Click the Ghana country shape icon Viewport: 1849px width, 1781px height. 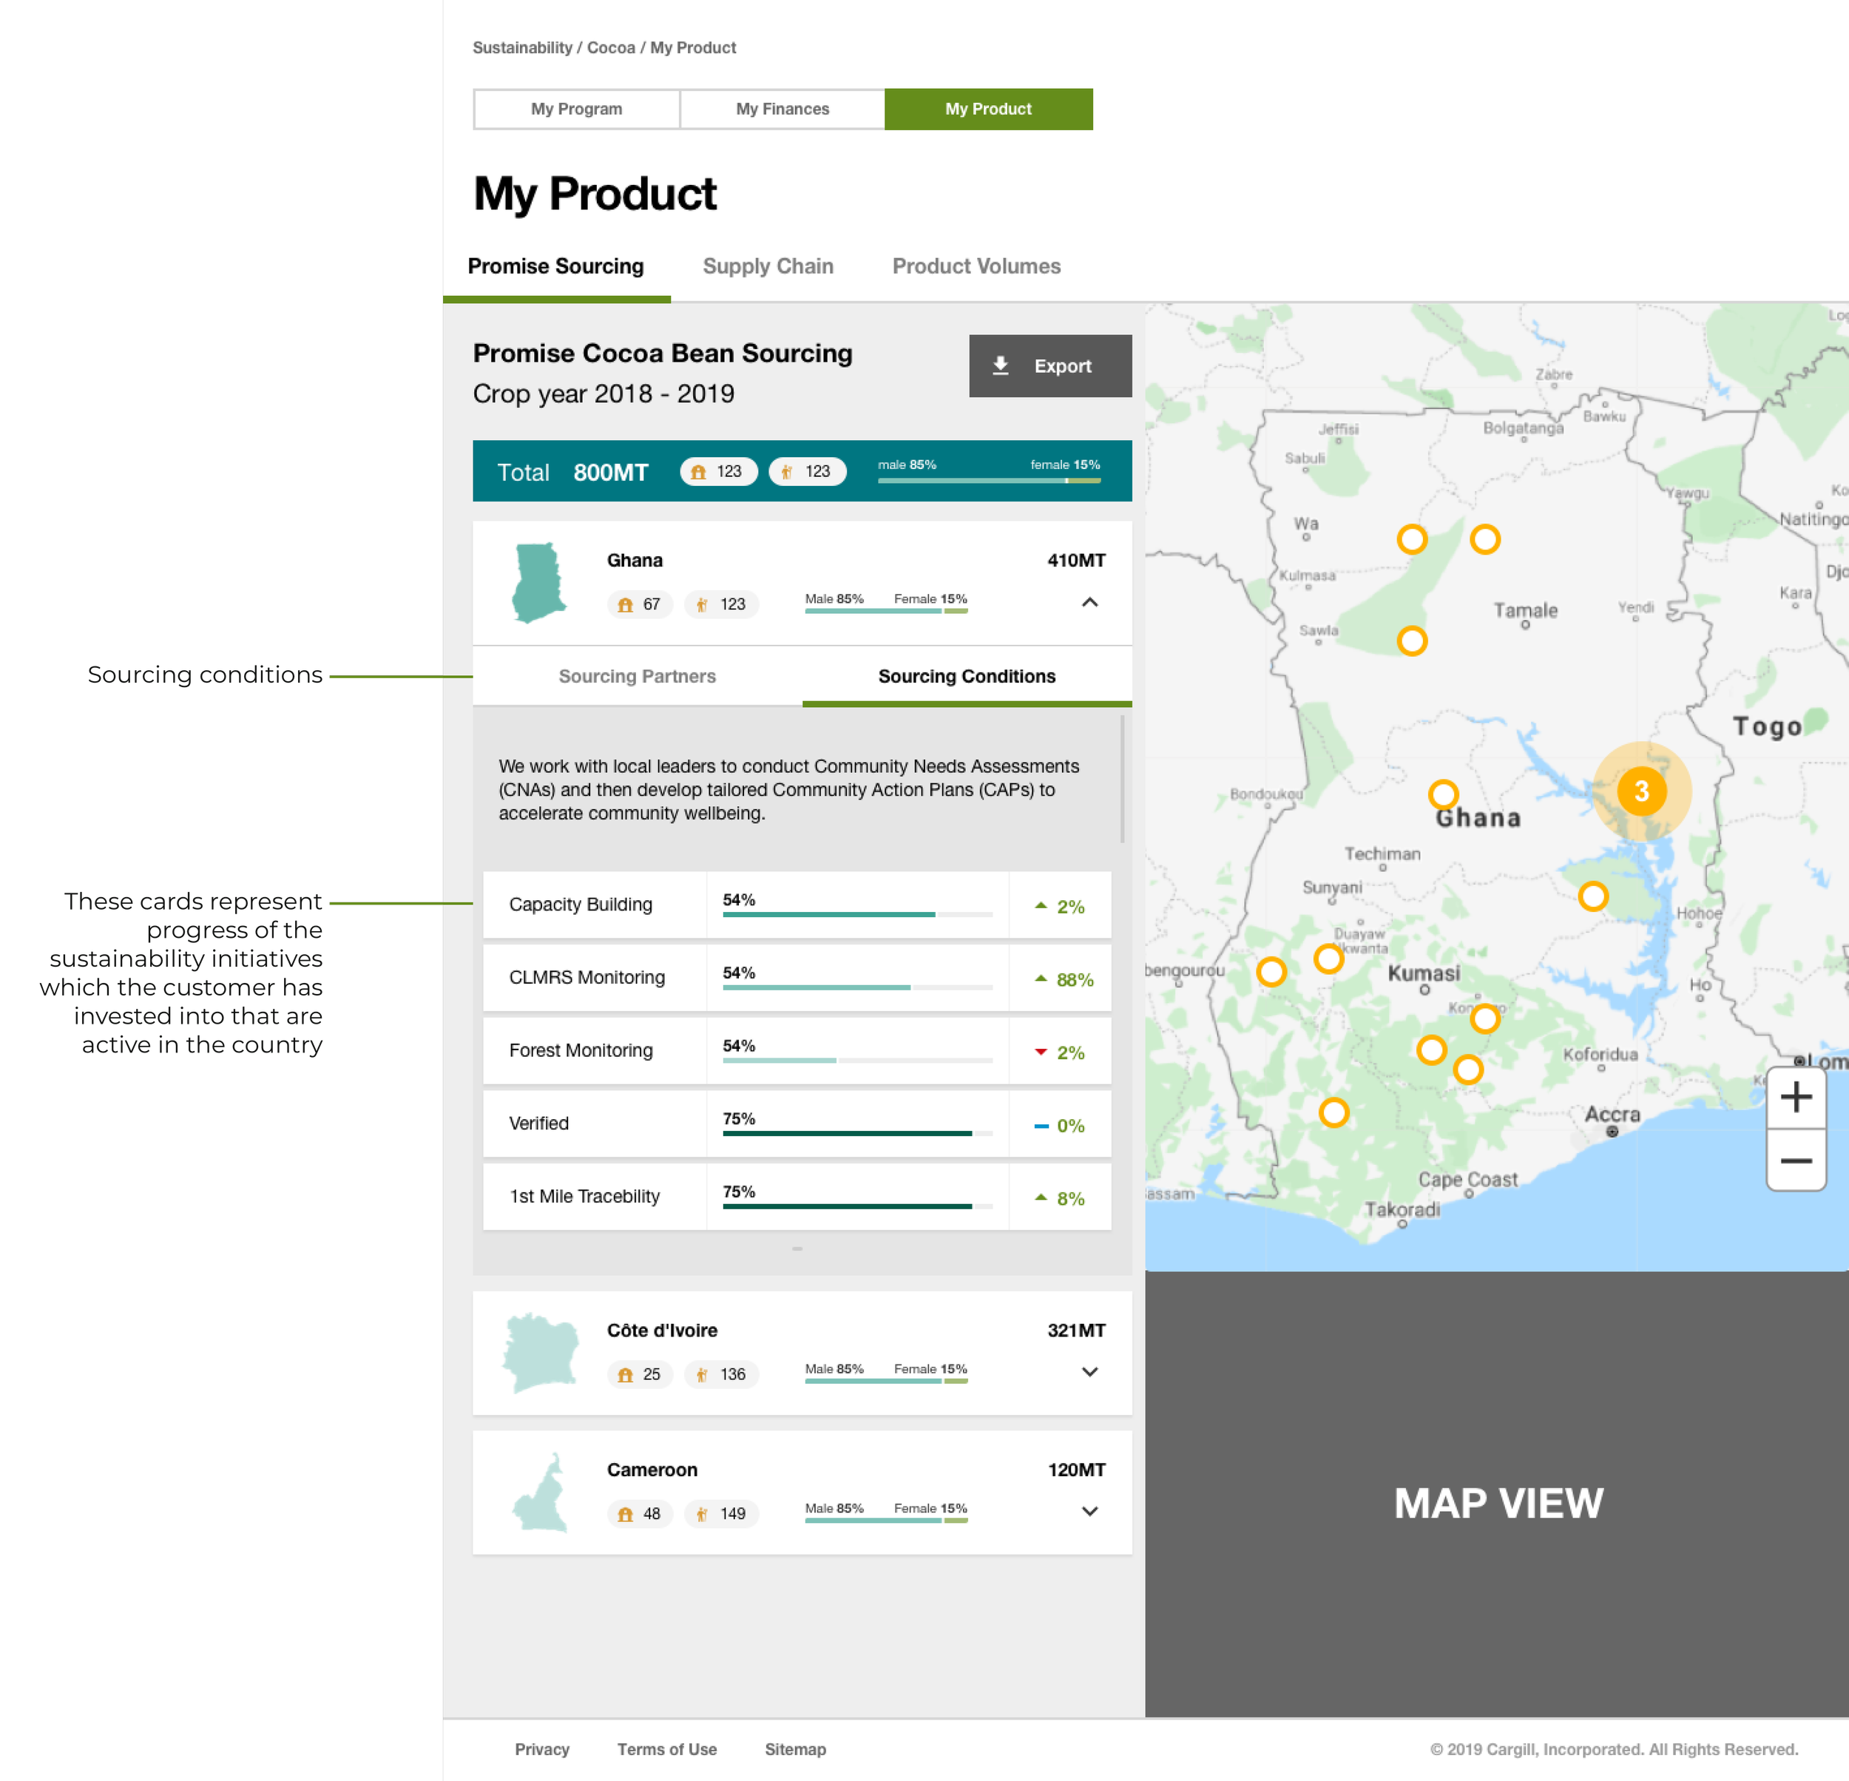[538, 582]
